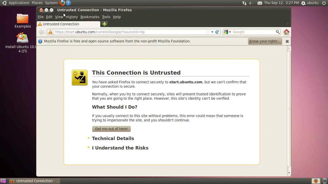Click the This Connection is Untrusted heading
Image resolution: width=328 pixels, height=184 pixels.
136,73
